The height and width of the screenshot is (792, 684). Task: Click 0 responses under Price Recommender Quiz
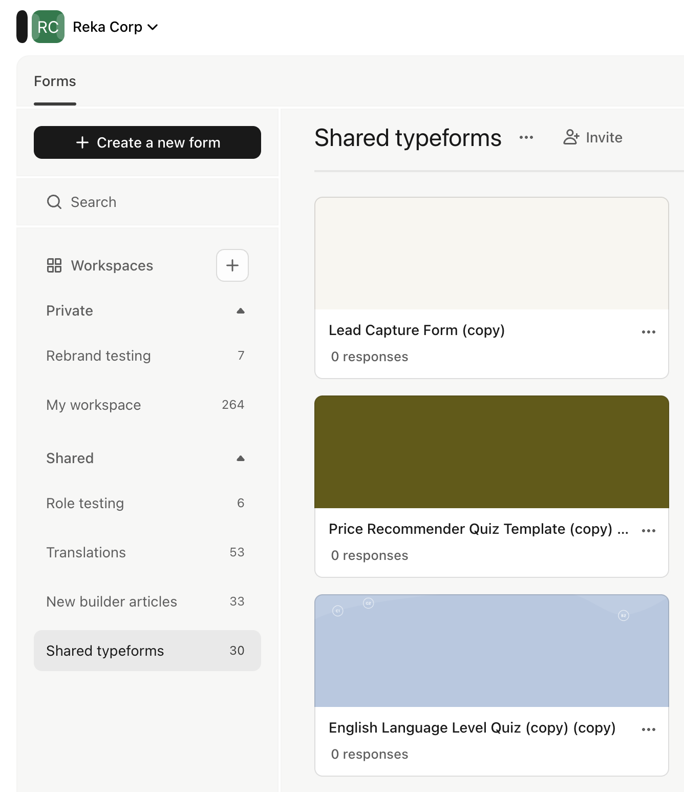[370, 555]
